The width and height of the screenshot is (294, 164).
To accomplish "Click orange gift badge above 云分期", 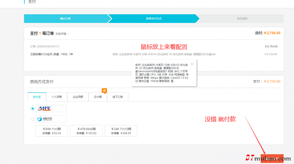I will [104, 90].
